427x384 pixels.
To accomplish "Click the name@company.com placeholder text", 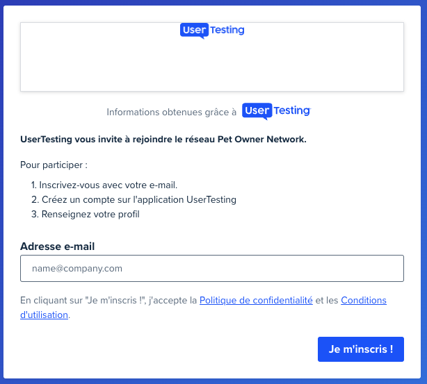I will 77,269.
